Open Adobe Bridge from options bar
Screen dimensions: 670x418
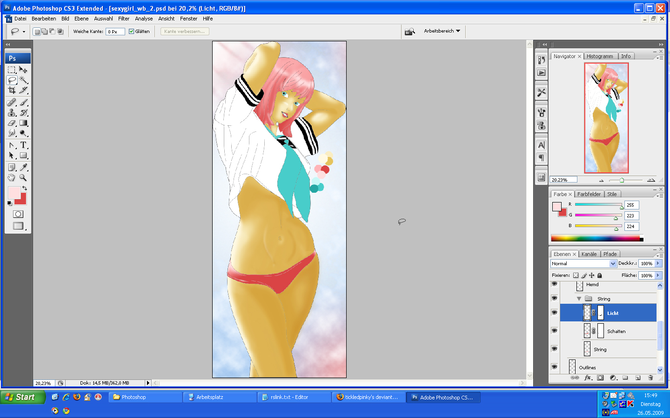(409, 32)
